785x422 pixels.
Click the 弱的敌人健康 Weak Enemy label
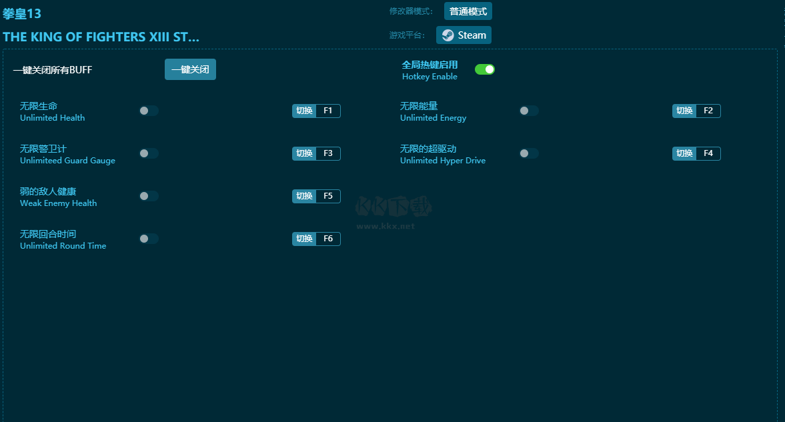coord(59,197)
